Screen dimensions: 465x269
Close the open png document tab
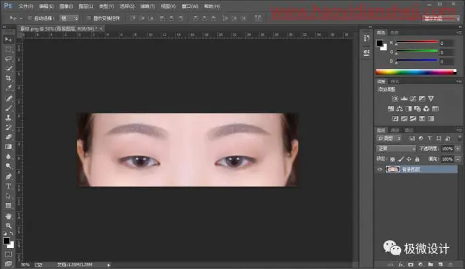click(x=101, y=29)
